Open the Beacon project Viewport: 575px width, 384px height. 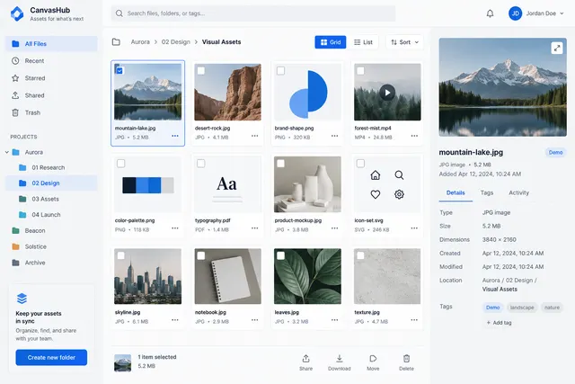point(51,230)
